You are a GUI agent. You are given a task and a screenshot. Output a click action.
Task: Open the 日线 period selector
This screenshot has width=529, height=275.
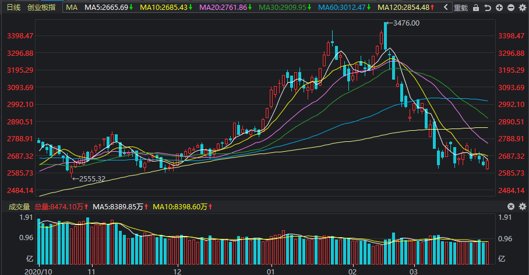pyautogui.click(x=13, y=8)
